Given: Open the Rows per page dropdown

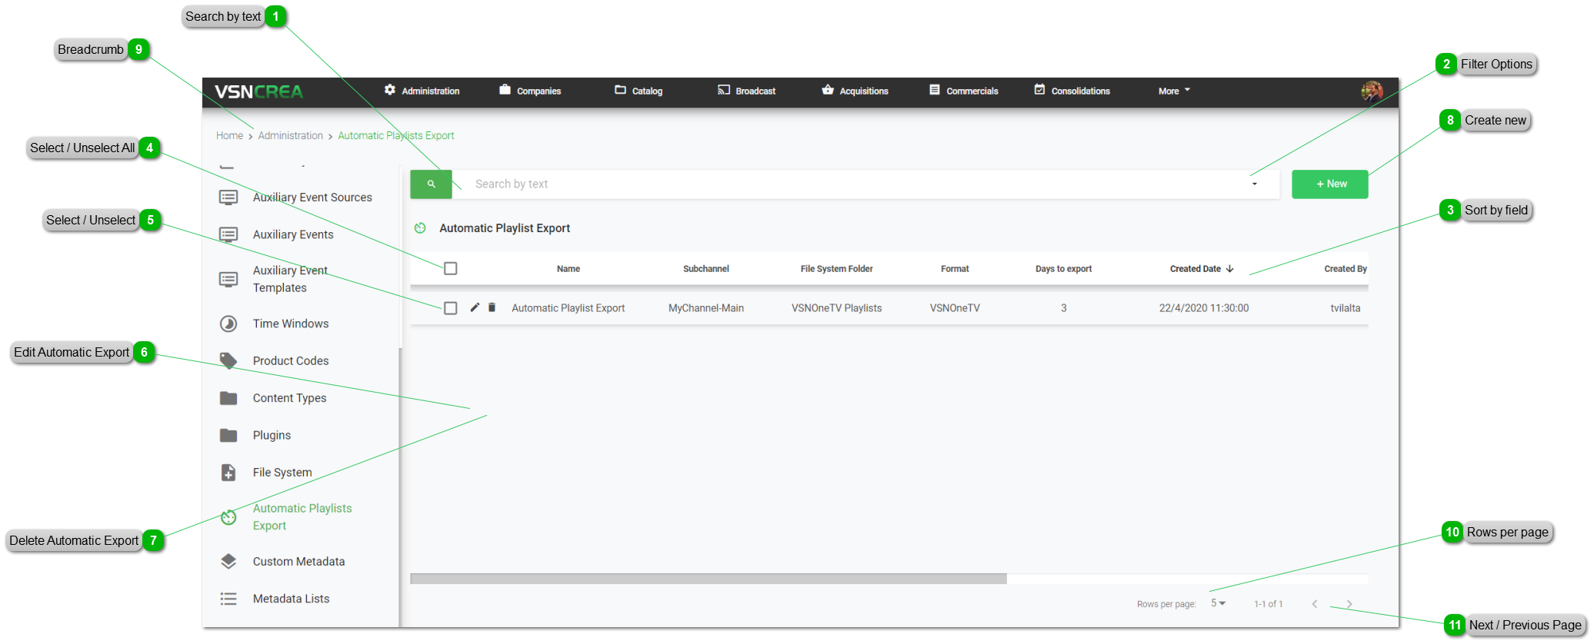Looking at the screenshot, I should click(x=1218, y=603).
